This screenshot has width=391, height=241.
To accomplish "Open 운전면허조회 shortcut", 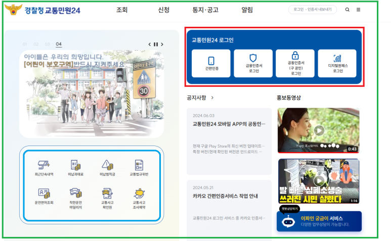I will click(x=44, y=197).
